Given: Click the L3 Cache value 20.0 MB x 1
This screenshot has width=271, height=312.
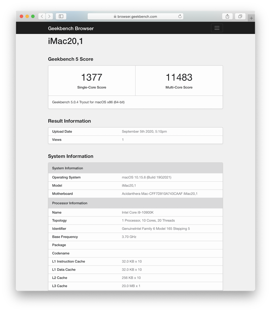Looking at the screenshot, I should tap(131, 286).
